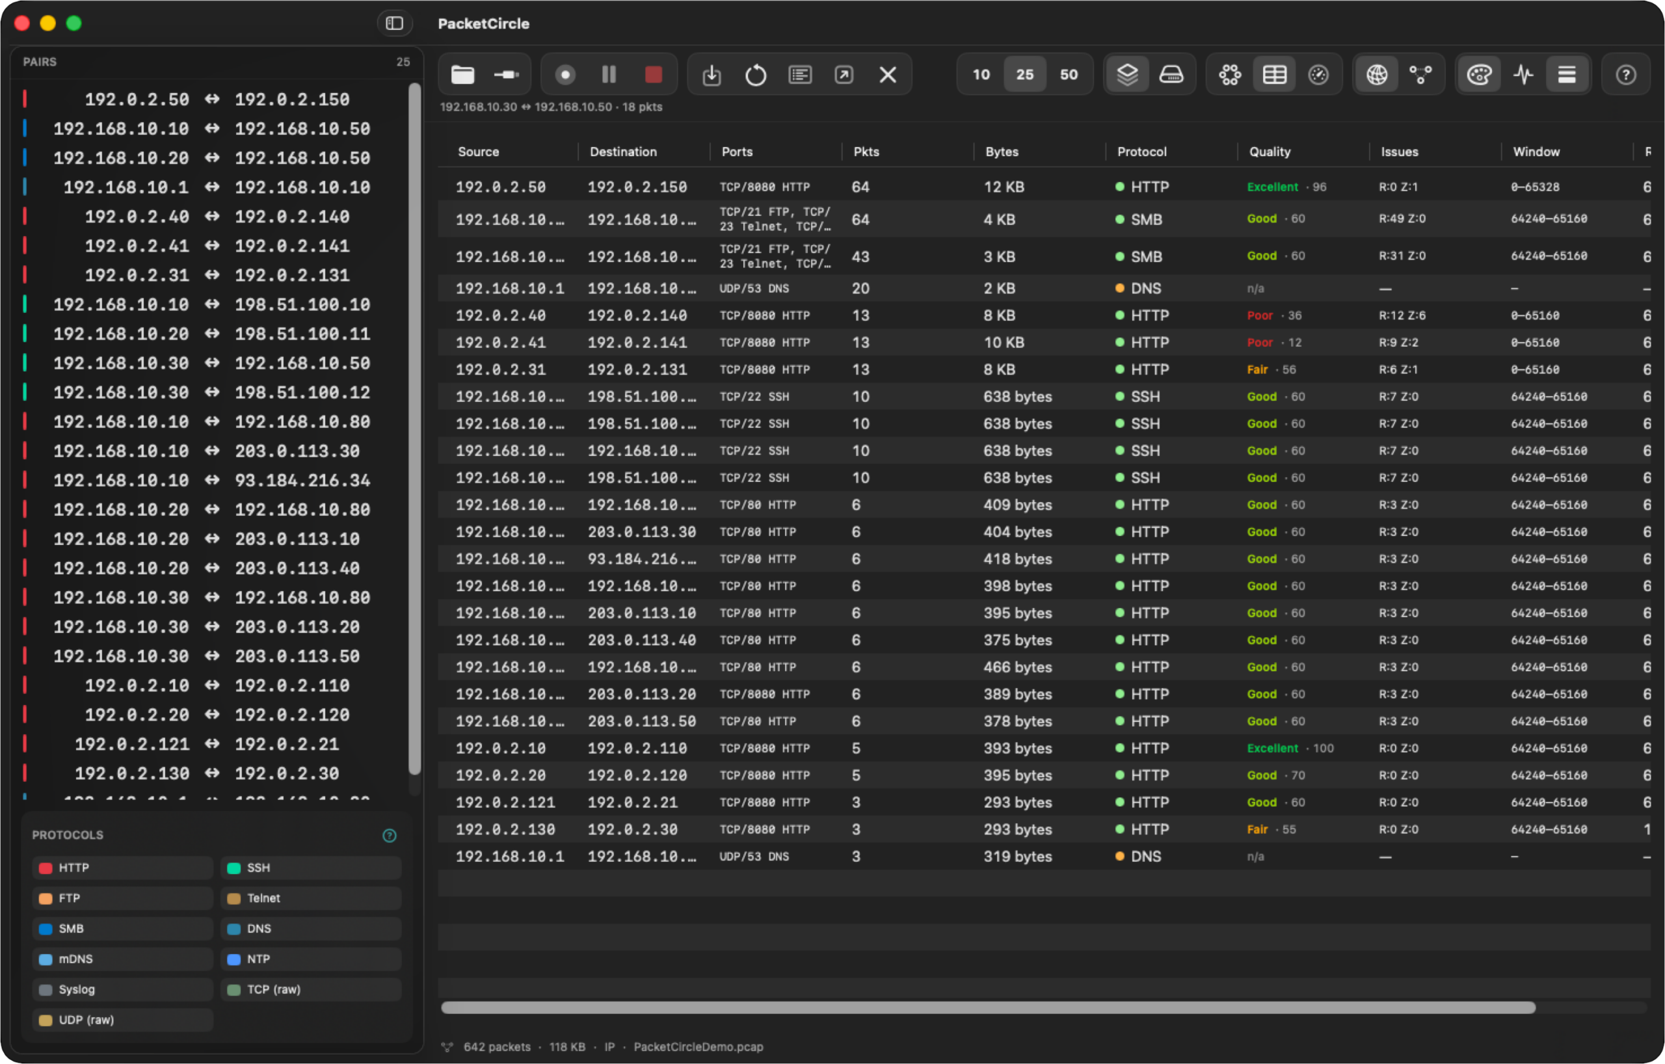Click the pairs list vertical scrollbar
The width and height of the screenshot is (1665, 1064).
[414, 429]
